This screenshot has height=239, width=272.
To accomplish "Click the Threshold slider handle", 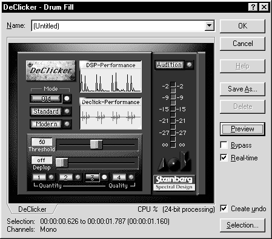I will pyautogui.click(x=96, y=145).
